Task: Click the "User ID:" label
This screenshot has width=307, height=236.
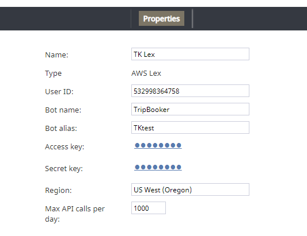Action: point(59,91)
